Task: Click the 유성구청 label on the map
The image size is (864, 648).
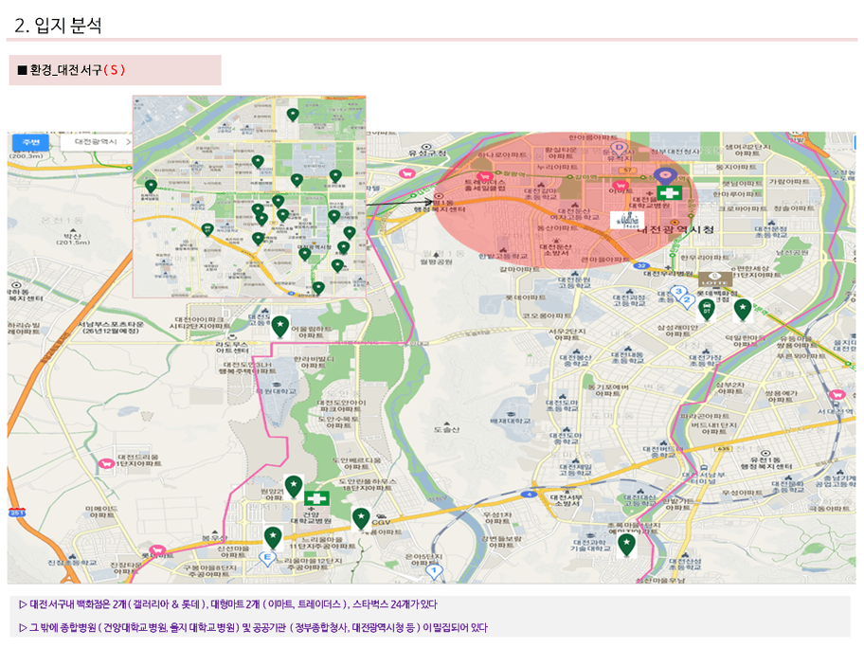Action: 427,153
